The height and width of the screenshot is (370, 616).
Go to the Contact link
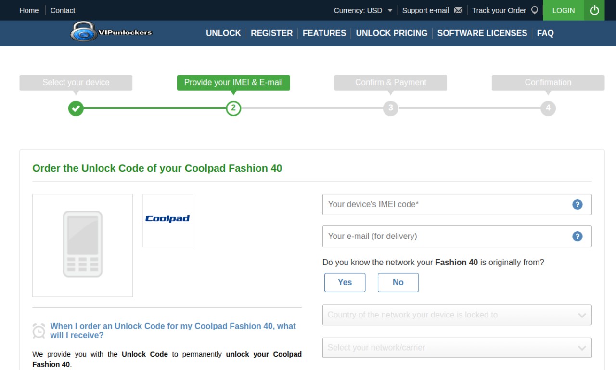point(63,10)
